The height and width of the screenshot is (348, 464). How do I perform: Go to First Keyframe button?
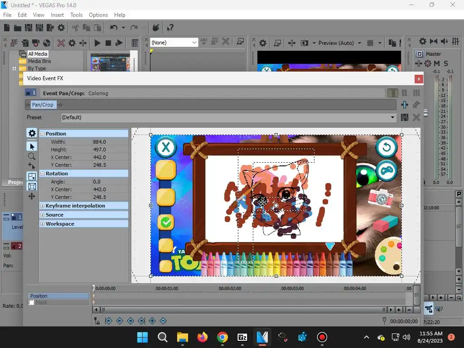tap(109, 321)
